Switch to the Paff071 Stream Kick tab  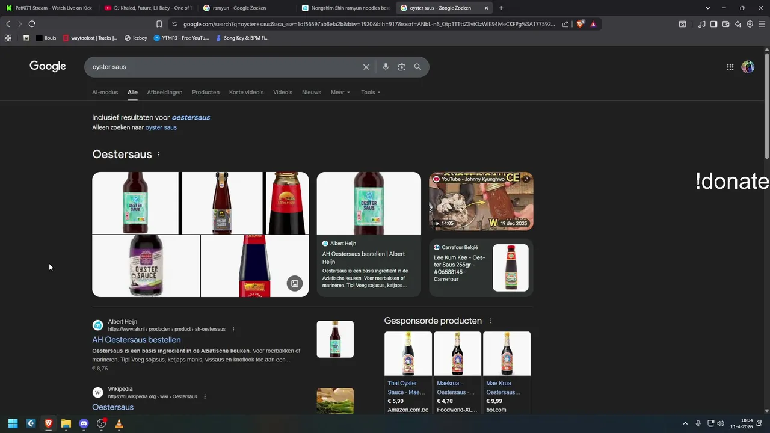coord(48,8)
